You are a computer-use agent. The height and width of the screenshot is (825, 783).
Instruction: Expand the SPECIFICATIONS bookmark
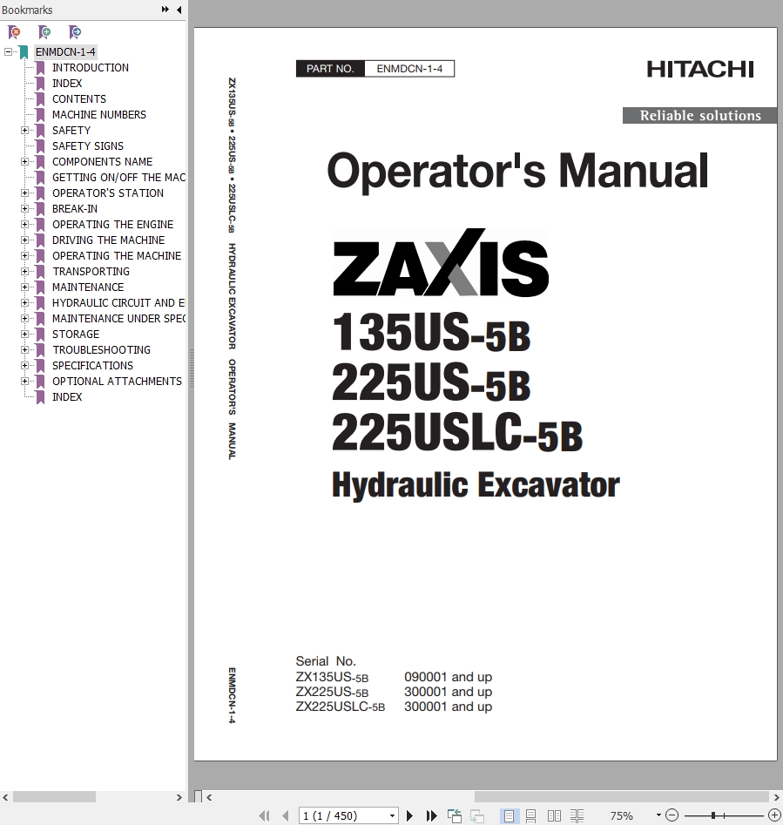24,365
